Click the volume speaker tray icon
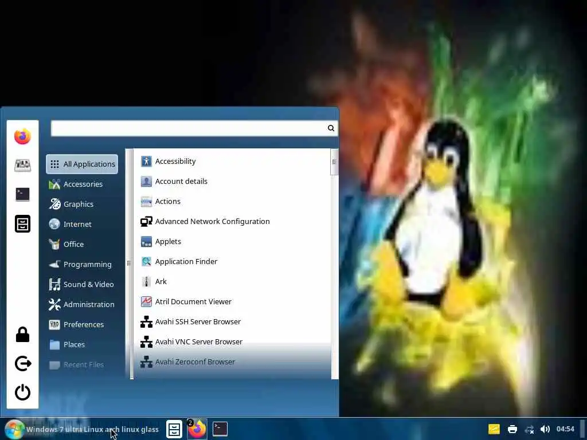587x440 pixels. [546, 429]
